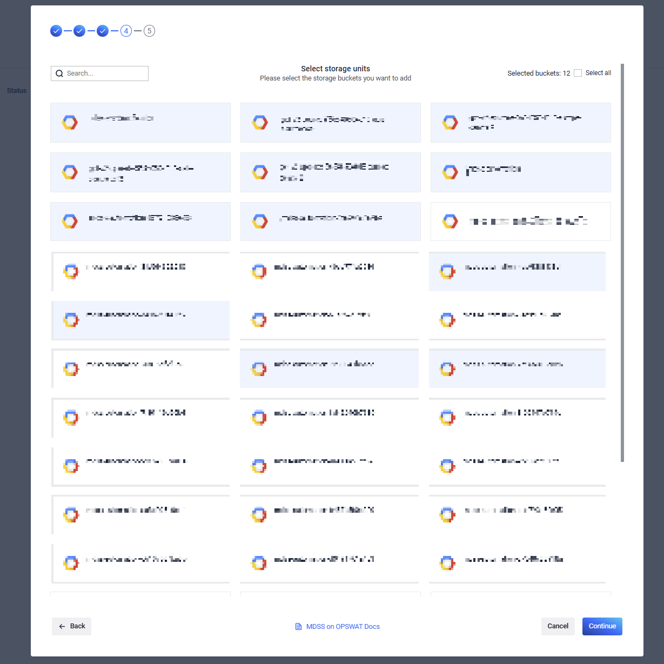Click the left arrow icon on Back
This screenshot has width=664, height=664.
pyautogui.click(x=62, y=626)
